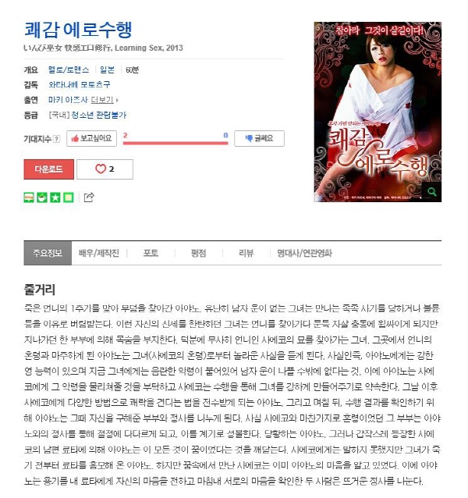468x498 pixels.
Task: Vote 글쎄요 thumbs-down button
Action: pyautogui.click(x=259, y=138)
